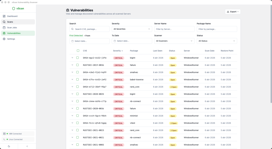Check the GHSA-wgx2-6432-j3fw row checkbox
The image size is (272, 149).
point(78,58)
